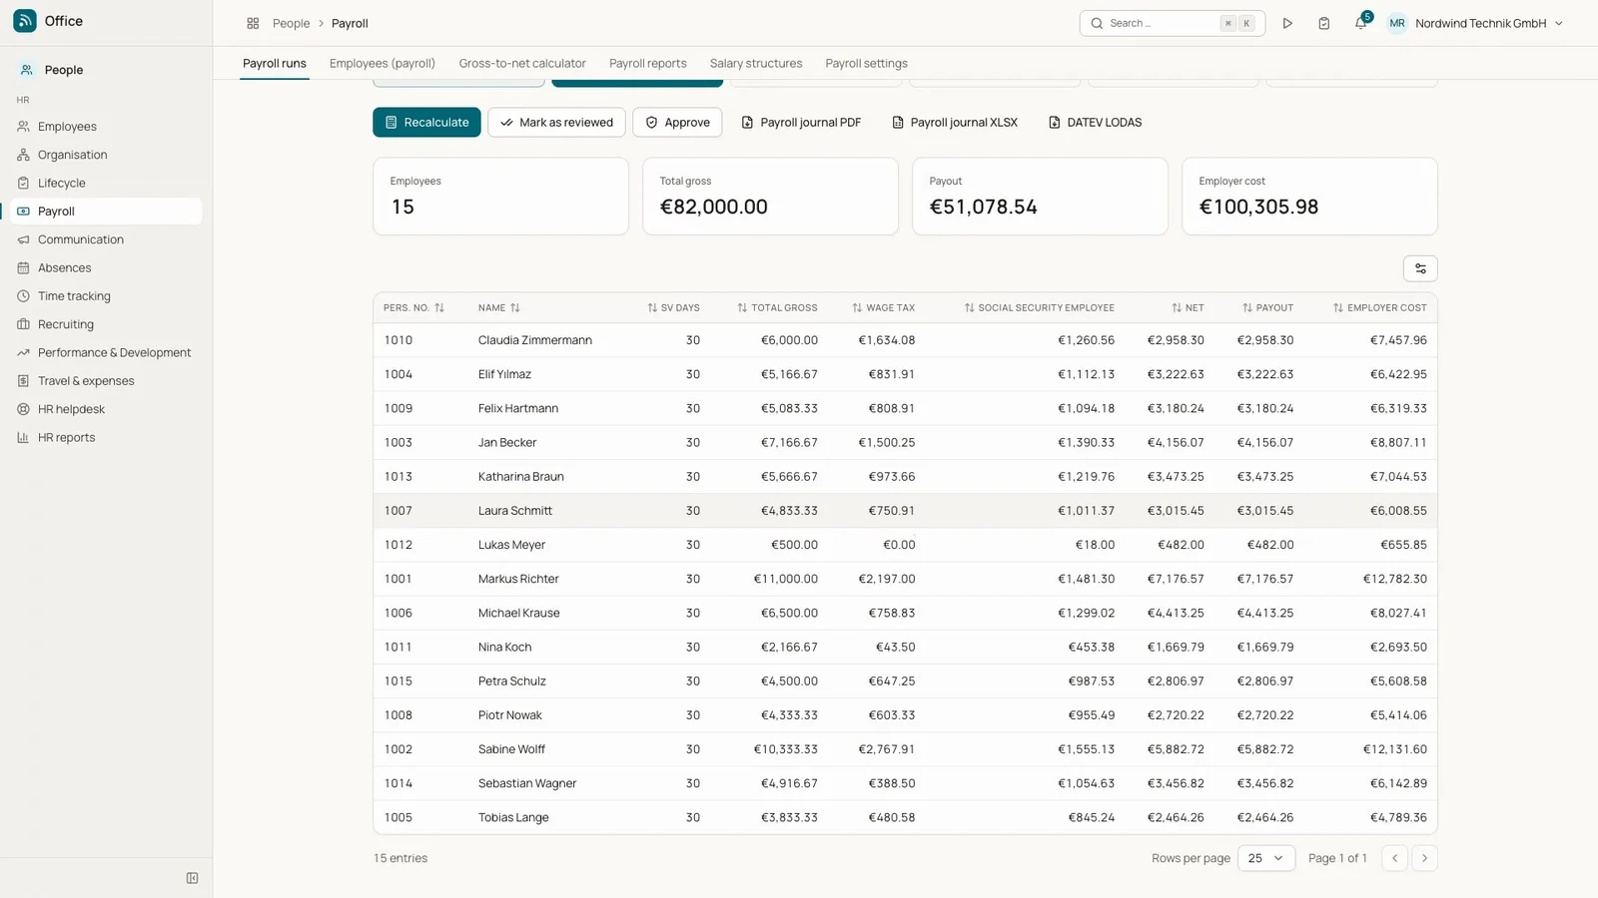Open HR reports in the sidebar

pos(106,437)
